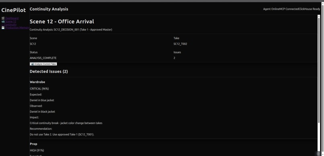Screen dimensions: 324x156
Task: Click the SC12 scene value
Action: click(x=33, y=44)
